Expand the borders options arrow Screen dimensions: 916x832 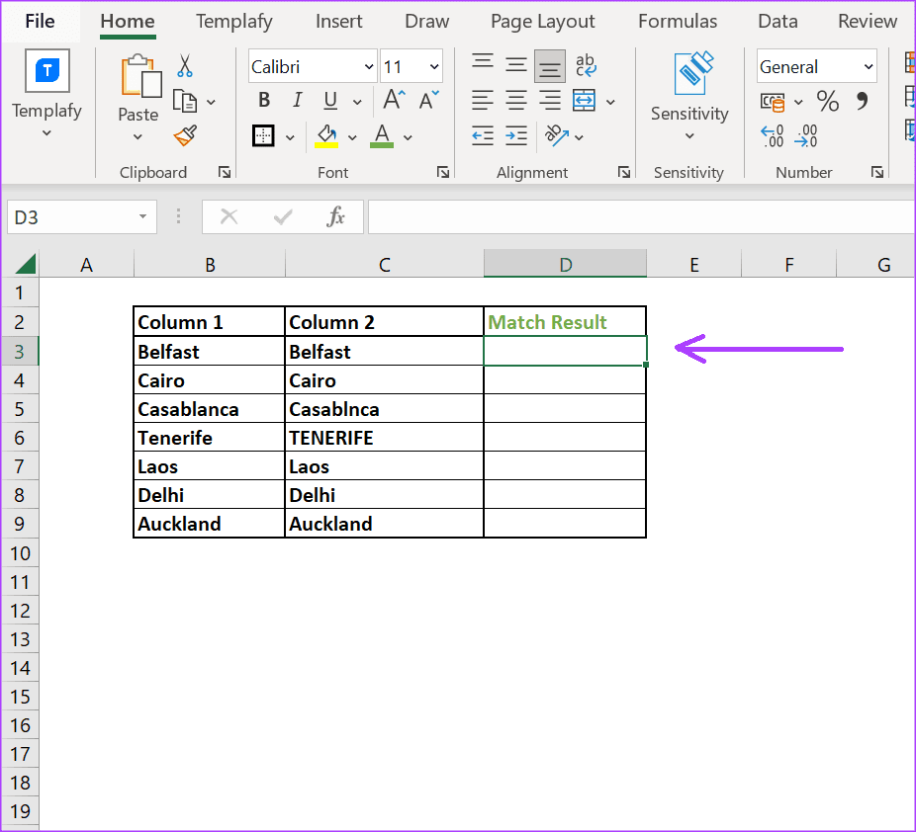290,137
